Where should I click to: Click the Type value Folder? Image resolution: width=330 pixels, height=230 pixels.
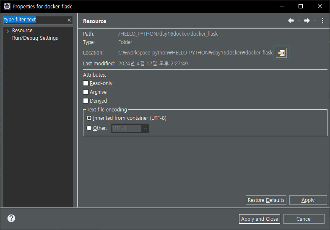(125, 42)
